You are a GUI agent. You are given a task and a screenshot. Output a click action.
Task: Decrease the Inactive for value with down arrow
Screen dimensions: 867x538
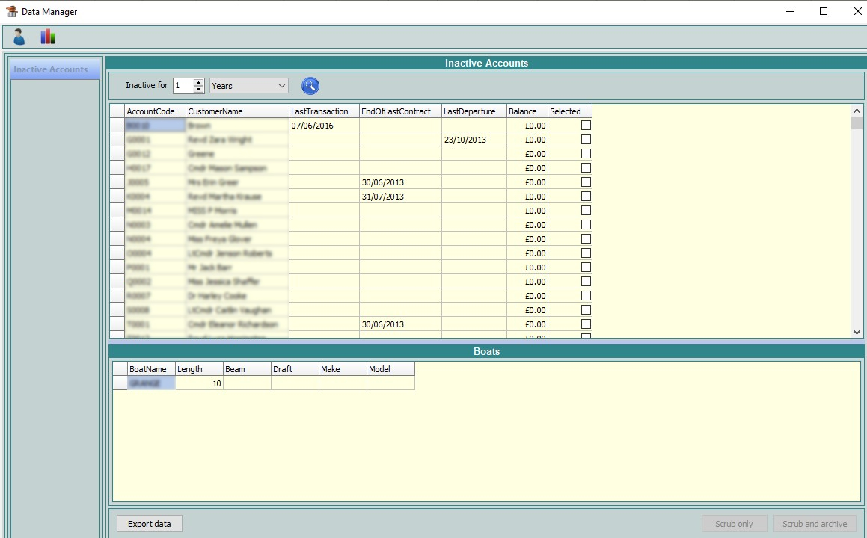198,90
